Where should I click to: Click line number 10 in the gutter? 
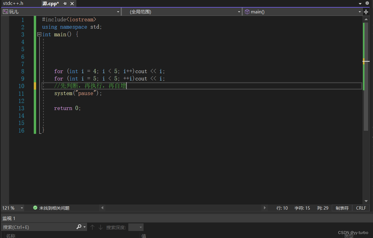point(21,86)
